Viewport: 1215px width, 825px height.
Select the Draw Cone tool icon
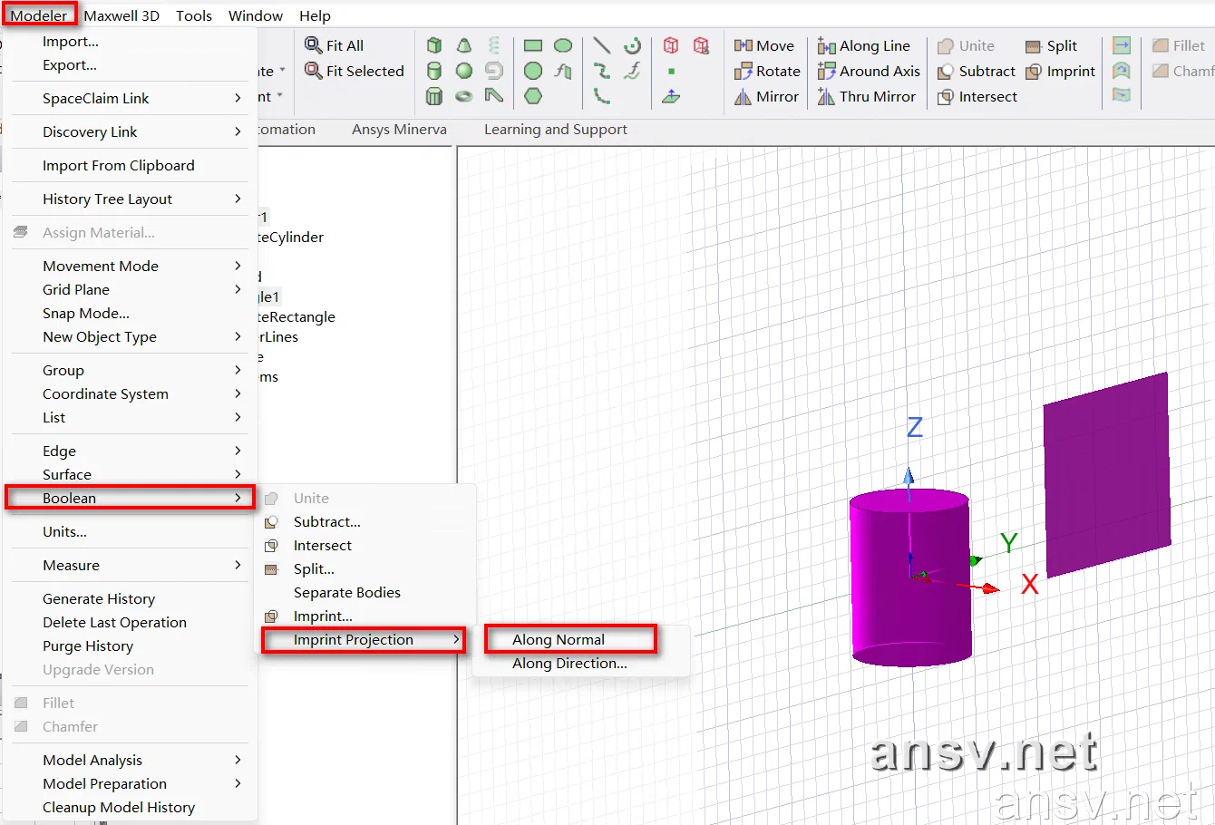pyautogui.click(x=464, y=45)
